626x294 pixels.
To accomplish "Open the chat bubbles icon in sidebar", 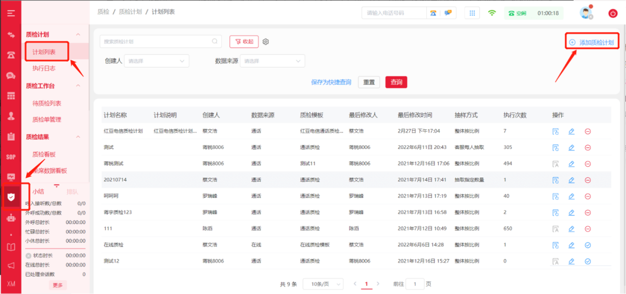I will tap(10, 75).
